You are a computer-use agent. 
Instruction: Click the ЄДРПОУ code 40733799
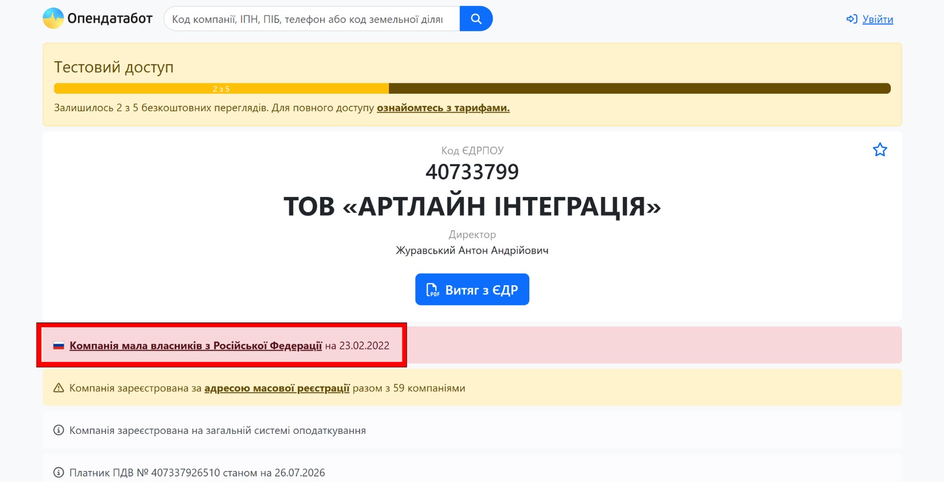click(x=472, y=172)
